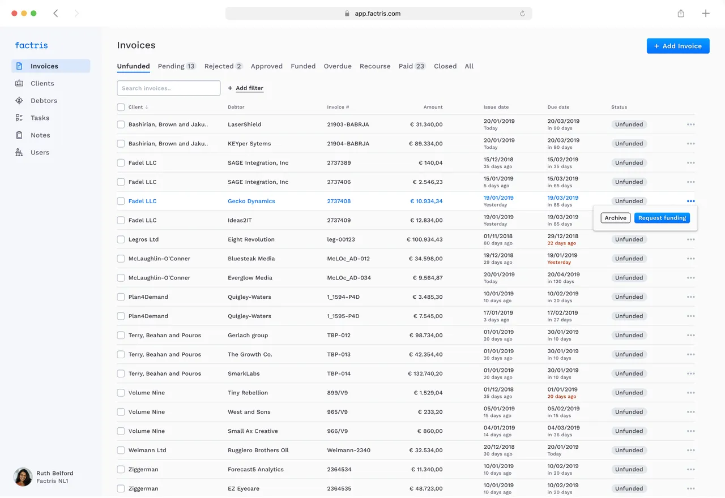Viewport: 725px width, 498px height.
Task: Open row menu for KEYper Sytems invoice
Action: (690, 144)
